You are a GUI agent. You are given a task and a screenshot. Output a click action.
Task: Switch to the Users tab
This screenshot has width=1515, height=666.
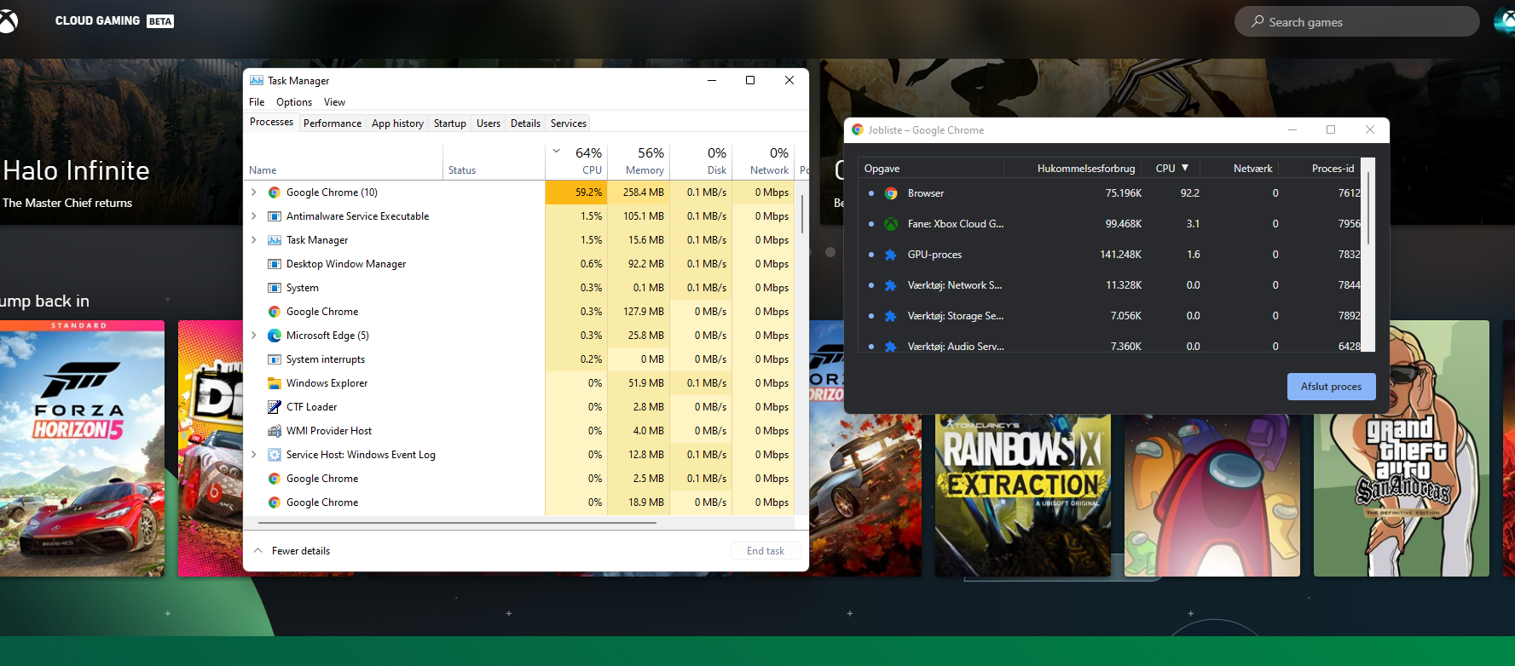click(x=489, y=123)
